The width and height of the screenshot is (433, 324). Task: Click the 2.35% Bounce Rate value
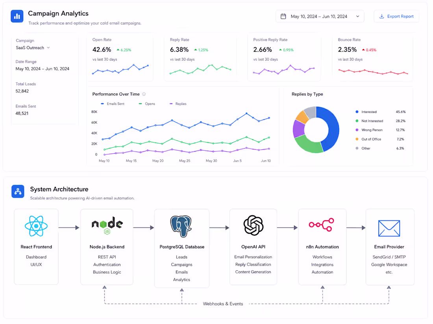pyautogui.click(x=348, y=49)
